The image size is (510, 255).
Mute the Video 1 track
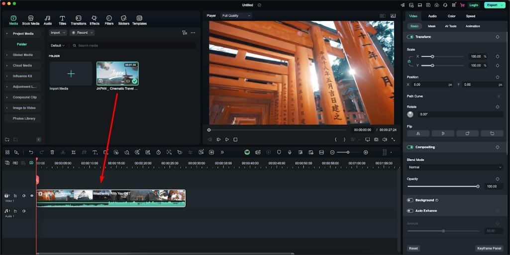click(24, 195)
